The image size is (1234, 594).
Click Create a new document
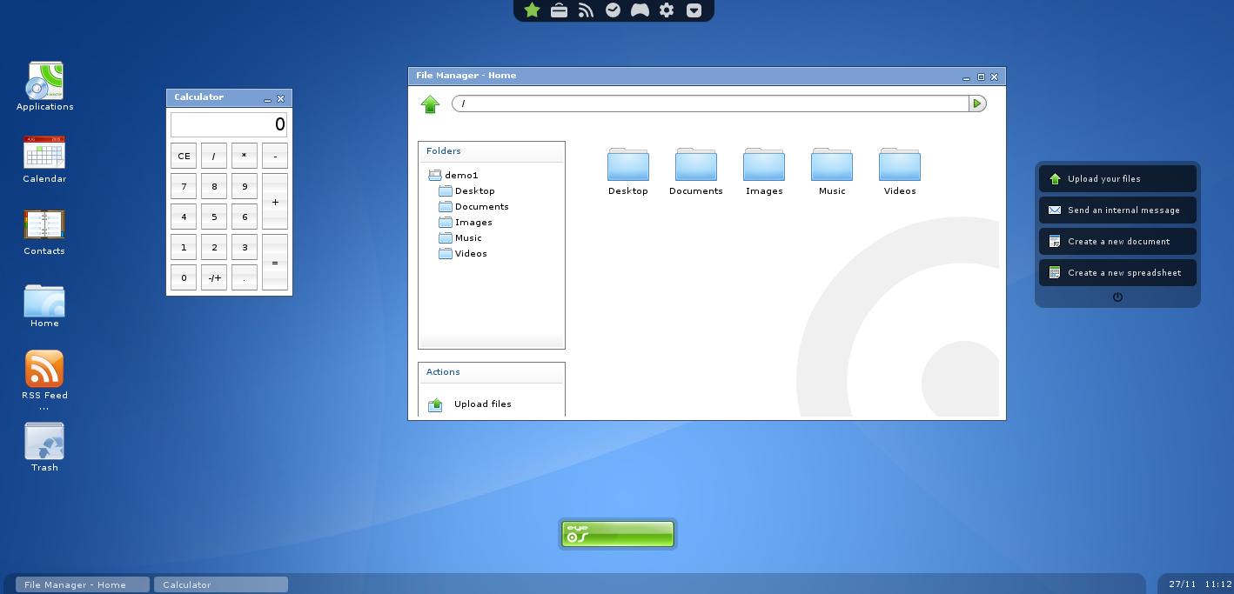click(1117, 242)
